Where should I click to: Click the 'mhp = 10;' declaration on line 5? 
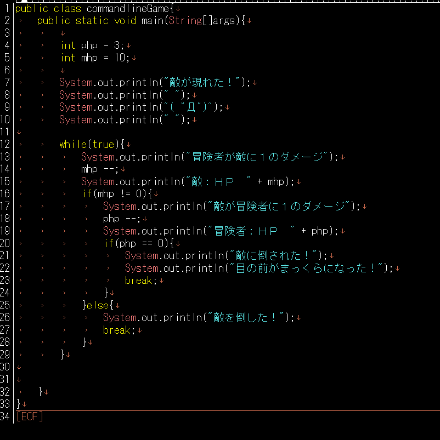point(105,58)
